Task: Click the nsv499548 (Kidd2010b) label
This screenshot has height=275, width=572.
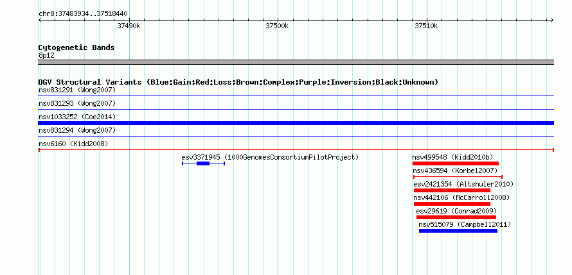Action: click(452, 157)
